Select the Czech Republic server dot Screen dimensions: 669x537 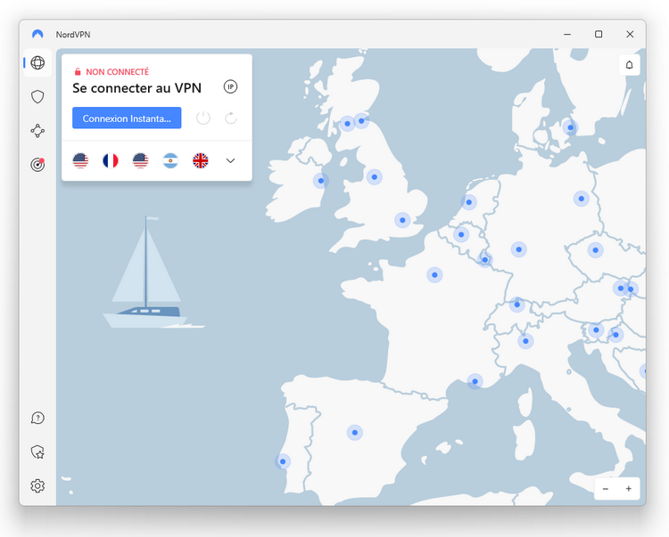[595, 250]
